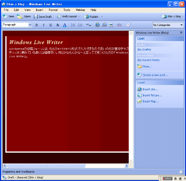This screenshot has height=181, width=186.
Task: Click the horizontal scrollbar right arrow
Action: [126, 166]
